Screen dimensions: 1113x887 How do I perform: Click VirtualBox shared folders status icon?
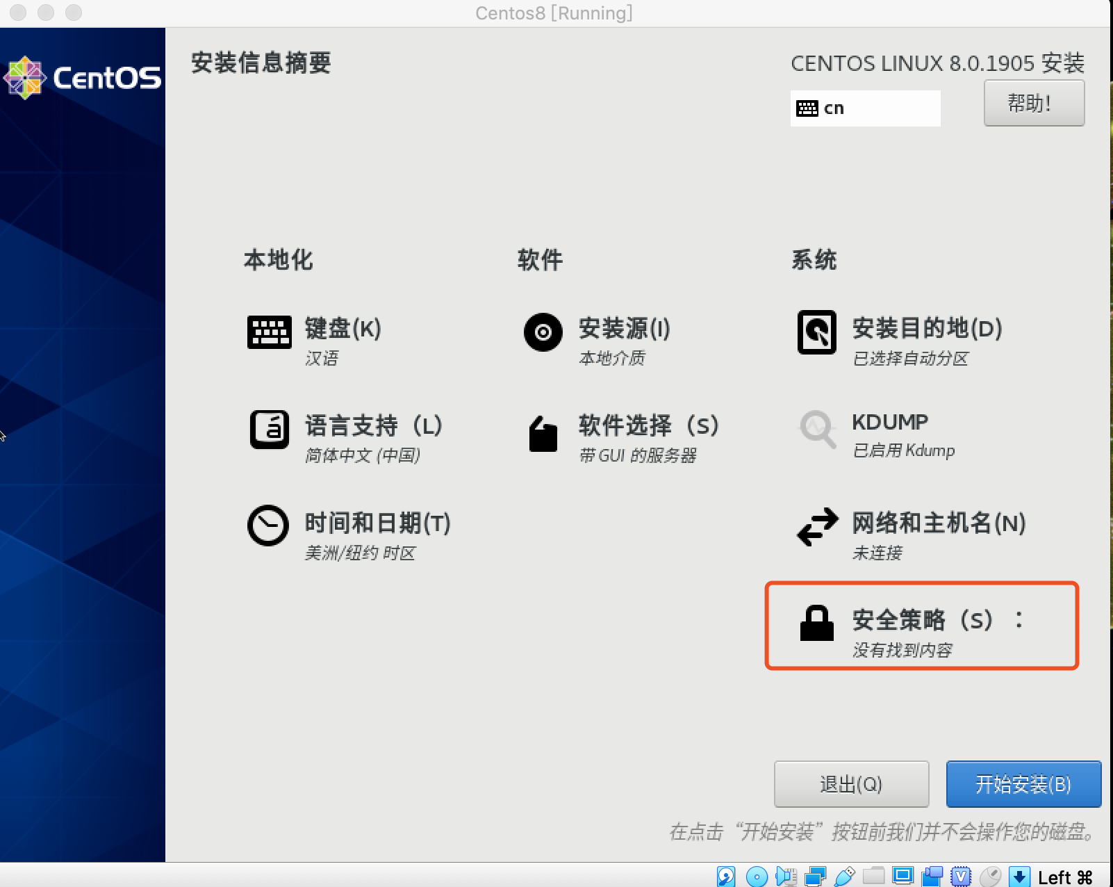pos(873,875)
